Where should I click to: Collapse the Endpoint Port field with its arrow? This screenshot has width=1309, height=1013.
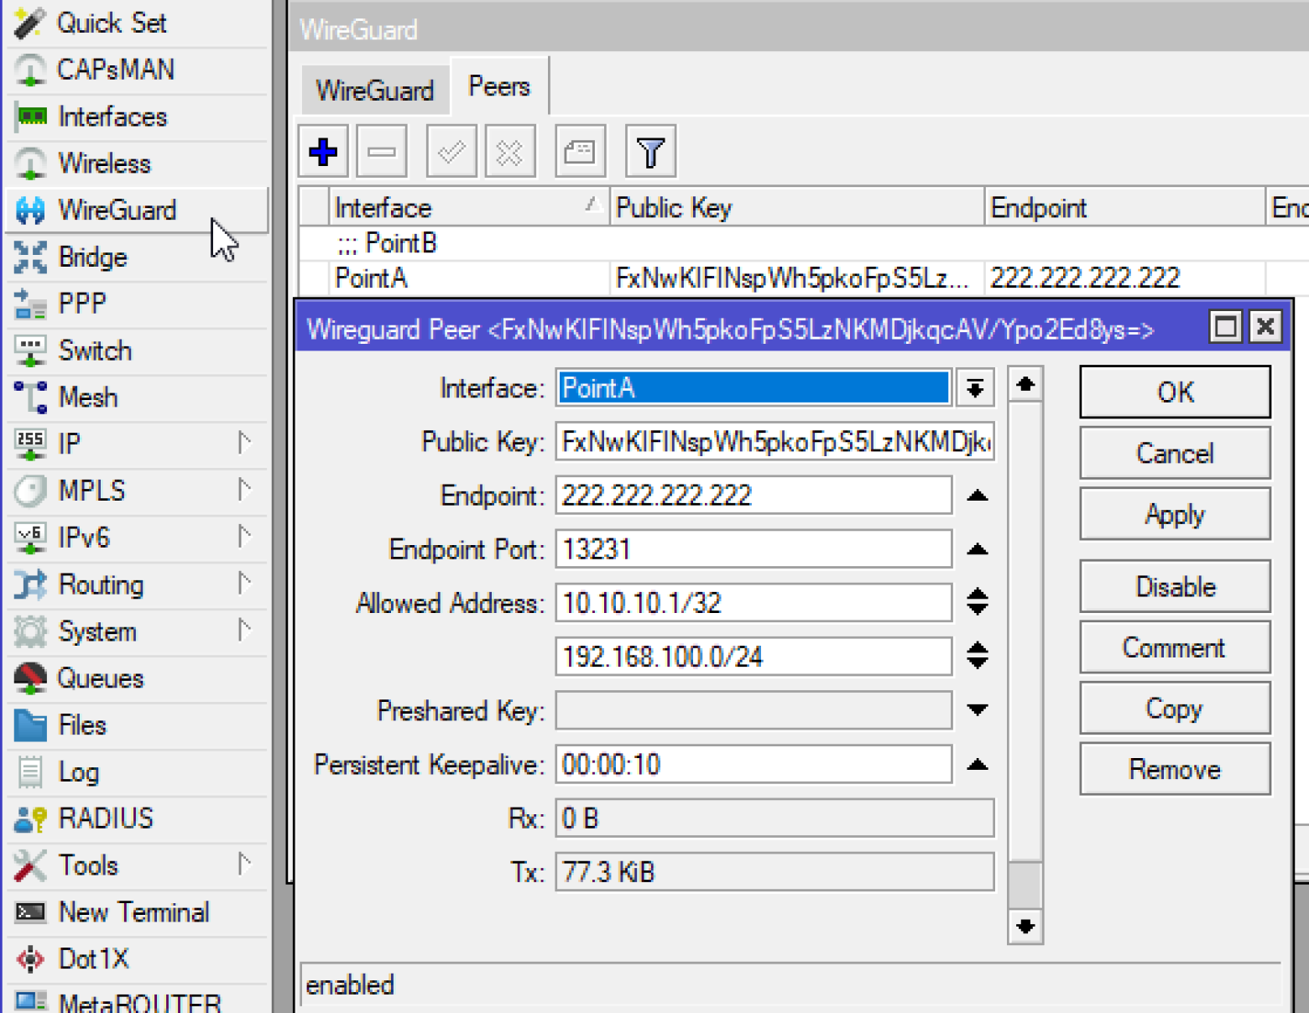[978, 549]
